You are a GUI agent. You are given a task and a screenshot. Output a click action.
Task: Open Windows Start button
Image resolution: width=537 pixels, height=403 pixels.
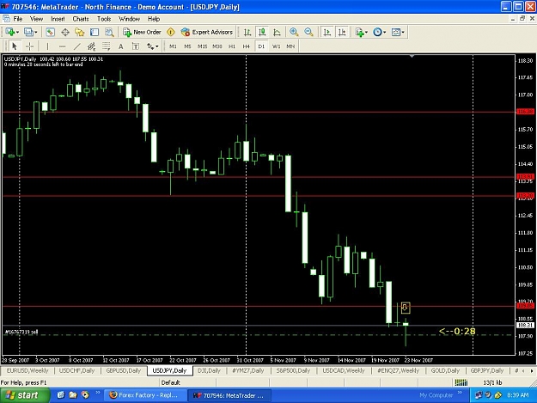(24, 395)
